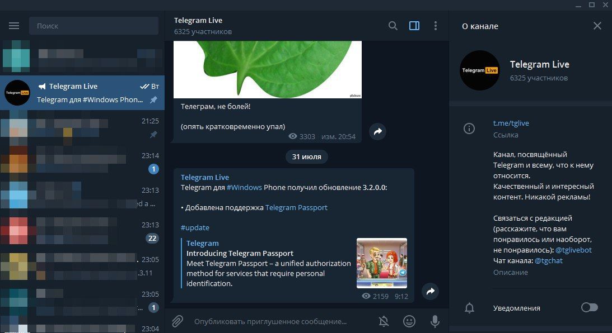Open the Telegram Passport preview thumbnail
612x333 pixels.
[382, 263]
